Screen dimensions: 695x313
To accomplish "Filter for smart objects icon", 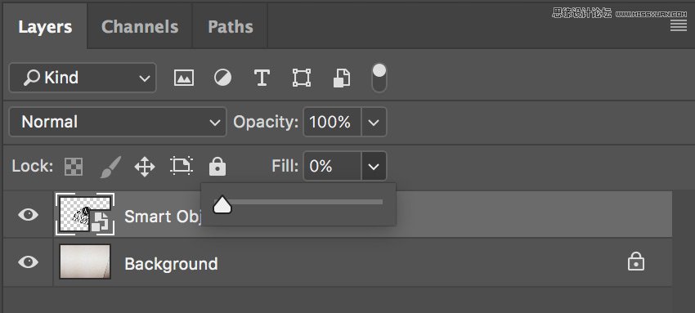I will click(342, 78).
